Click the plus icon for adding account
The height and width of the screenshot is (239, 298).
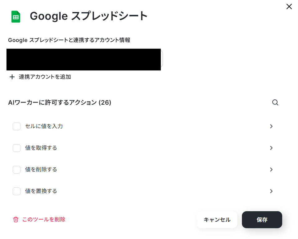pyautogui.click(x=12, y=77)
